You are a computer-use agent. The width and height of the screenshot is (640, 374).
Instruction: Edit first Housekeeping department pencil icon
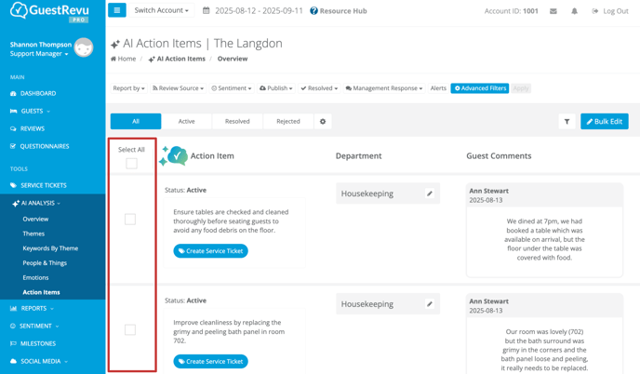tap(430, 194)
